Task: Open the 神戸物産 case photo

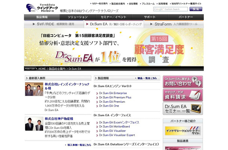Action: [34, 124]
